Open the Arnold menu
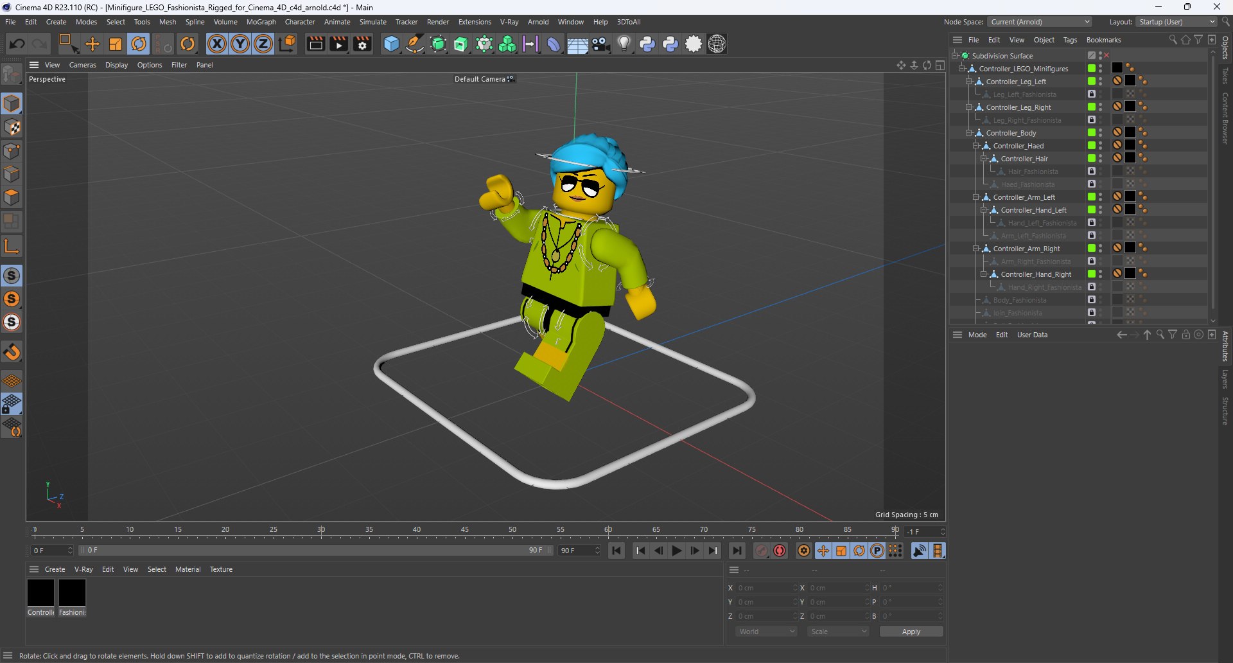 point(538,22)
